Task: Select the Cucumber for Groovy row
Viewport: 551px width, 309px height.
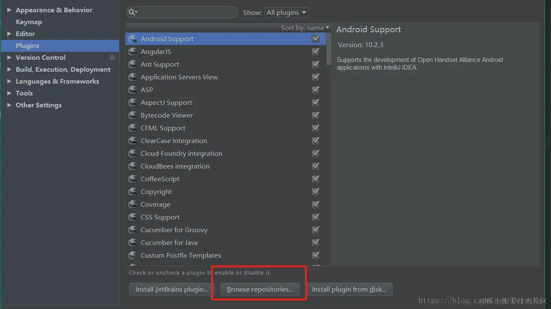Action: 225,230
